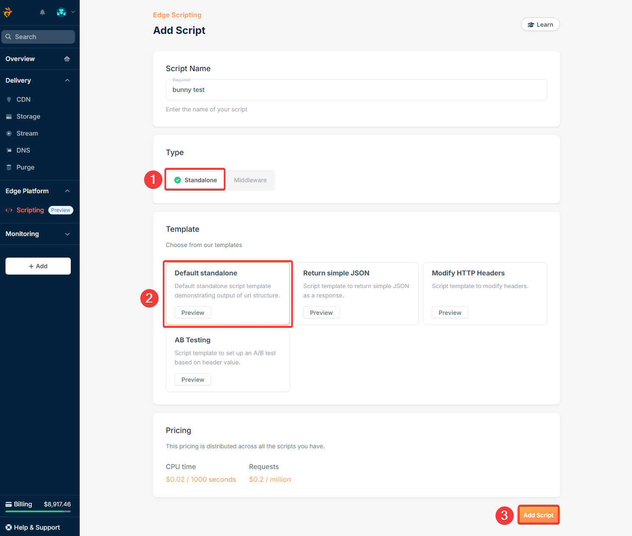Image resolution: width=632 pixels, height=536 pixels.
Task: Click the Storage drive icon
Action: [x=9, y=117]
